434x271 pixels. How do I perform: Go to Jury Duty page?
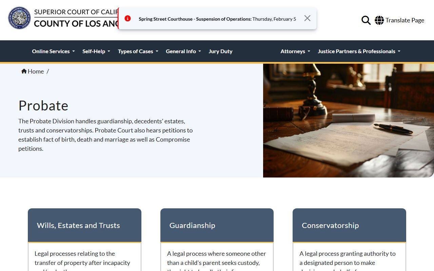tap(220, 51)
